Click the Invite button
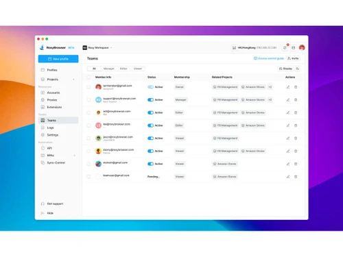Viewport: 343px width, 257px height. pos(293,58)
